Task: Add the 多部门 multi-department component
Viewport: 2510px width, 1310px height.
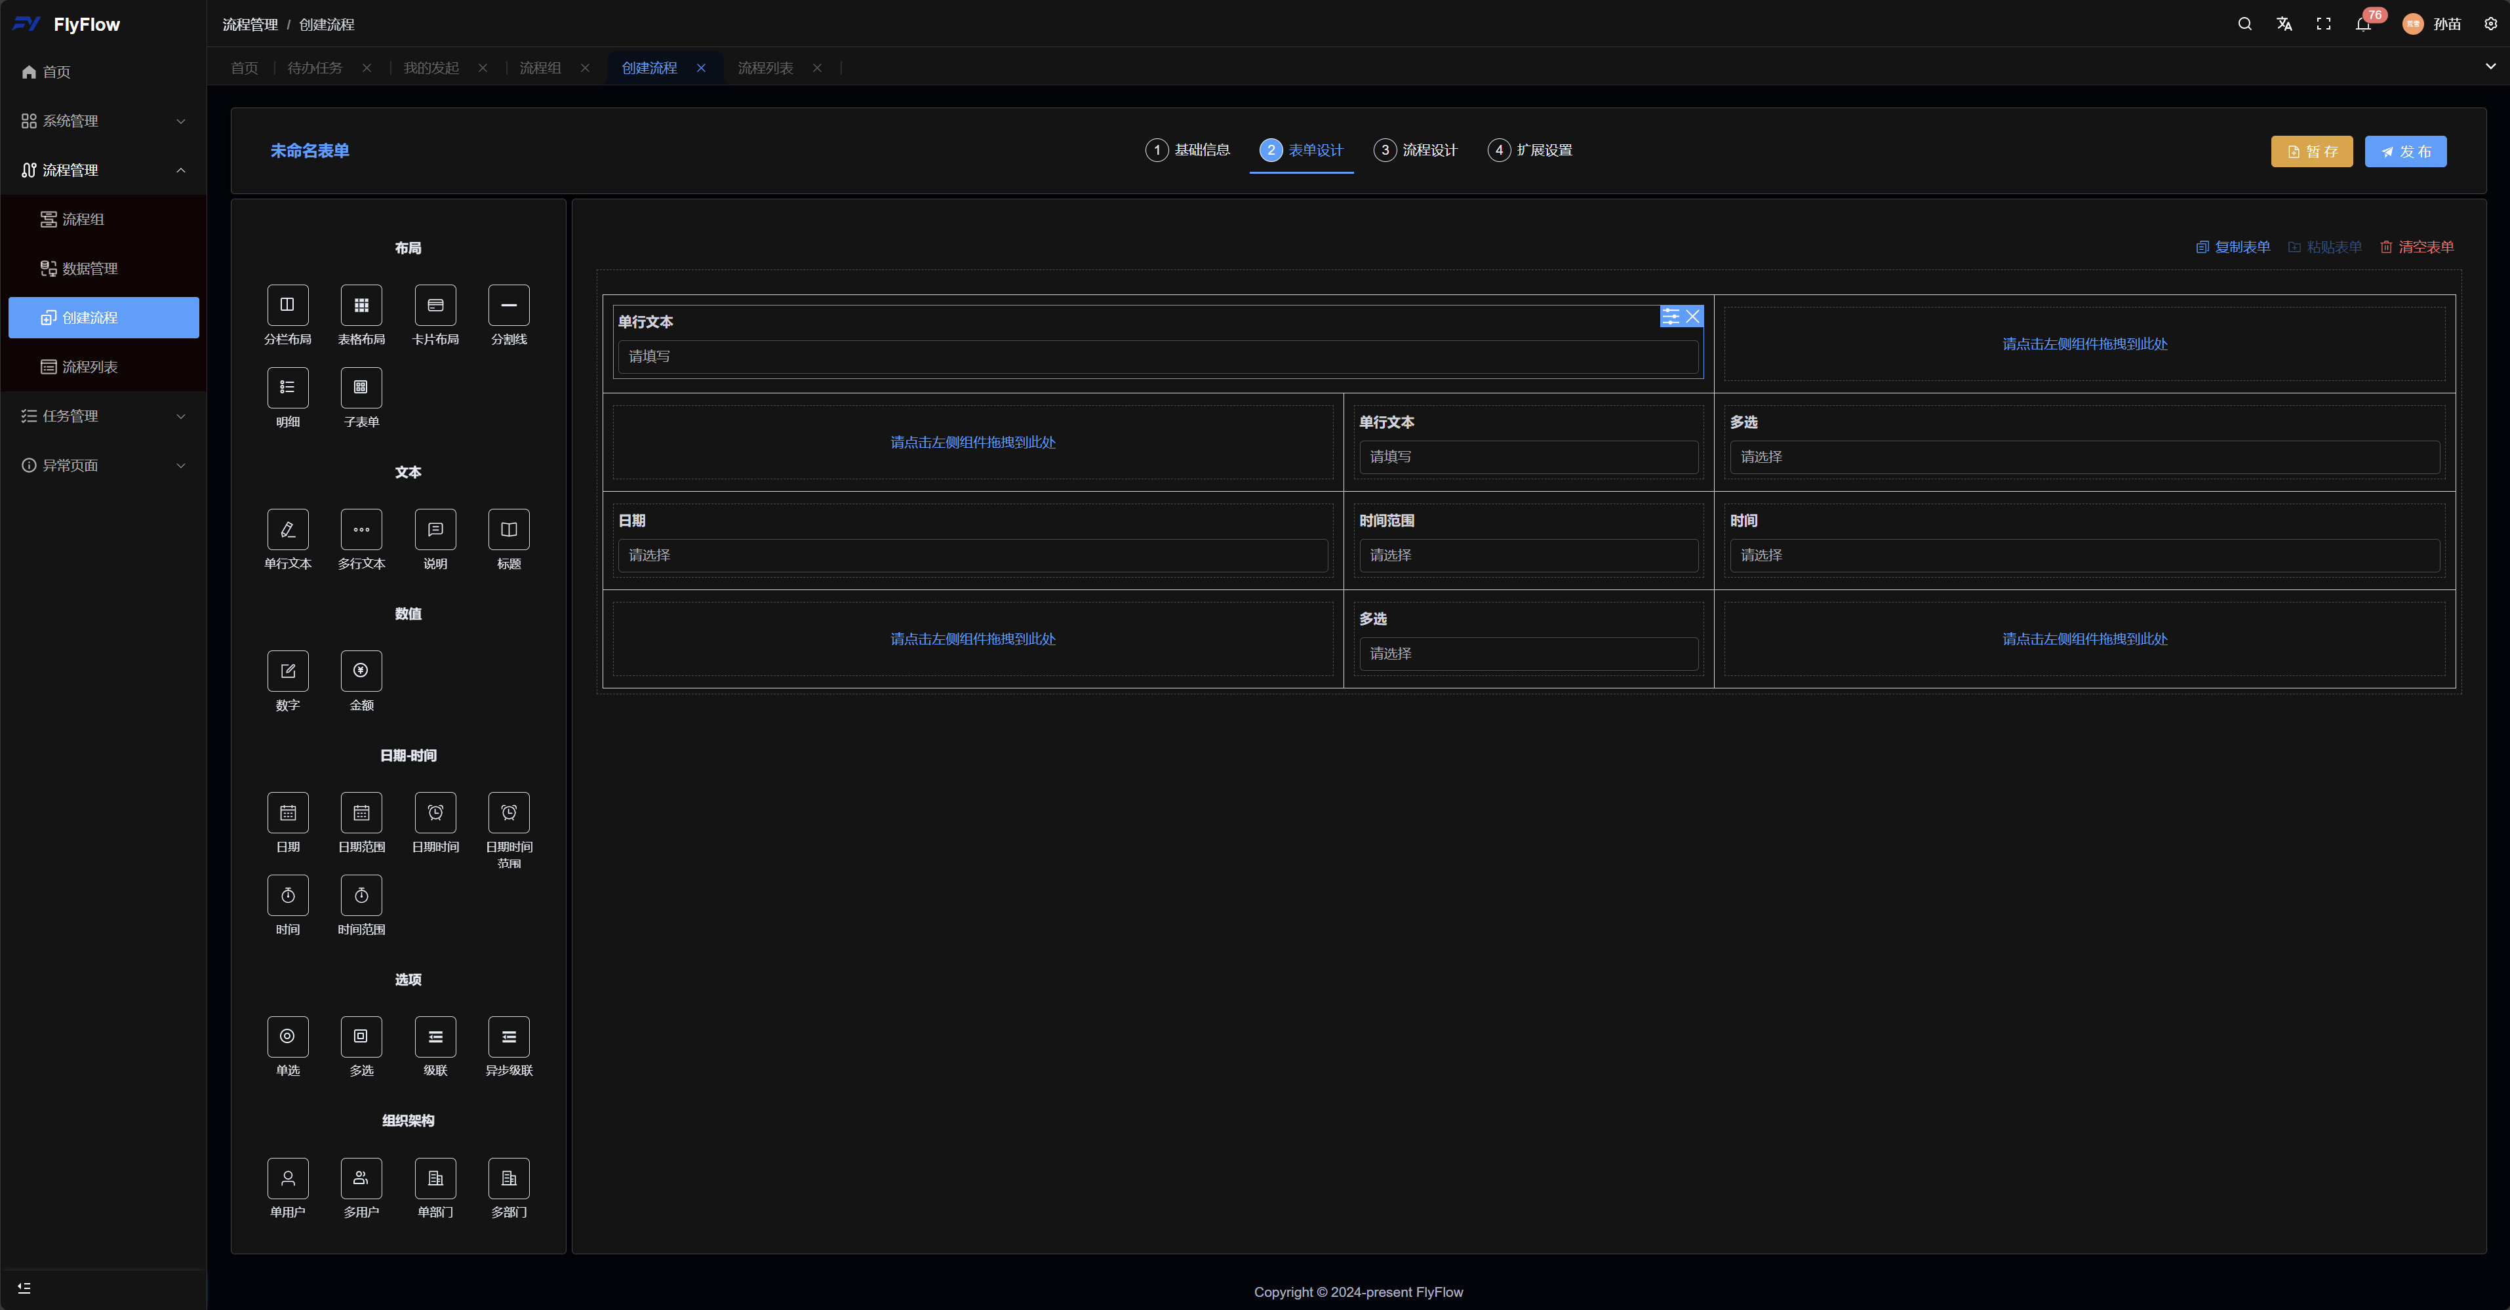Action: [509, 1178]
